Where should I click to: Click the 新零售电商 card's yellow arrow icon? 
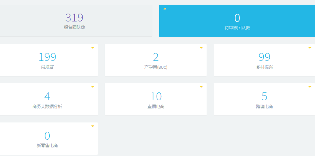click(93, 126)
